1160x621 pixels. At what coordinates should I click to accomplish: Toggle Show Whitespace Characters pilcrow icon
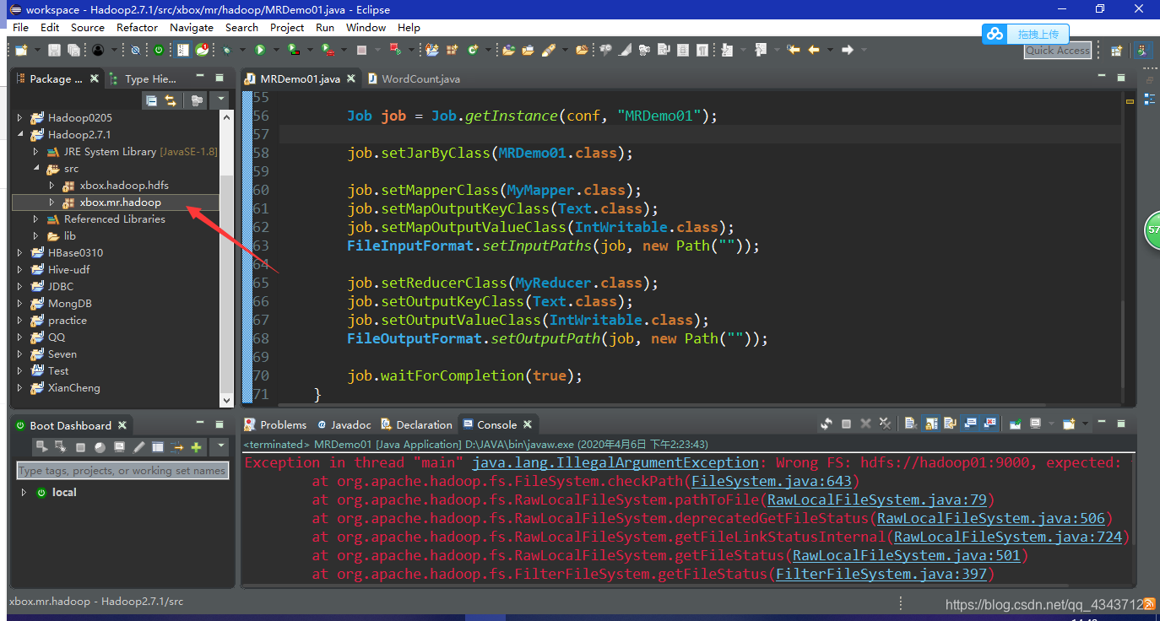pyautogui.click(x=702, y=50)
